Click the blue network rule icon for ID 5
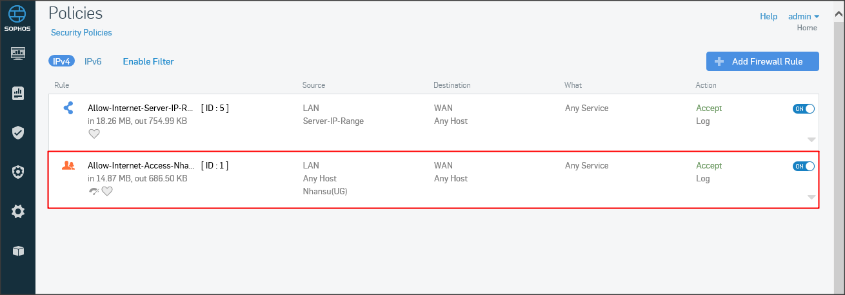 pos(68,108)
